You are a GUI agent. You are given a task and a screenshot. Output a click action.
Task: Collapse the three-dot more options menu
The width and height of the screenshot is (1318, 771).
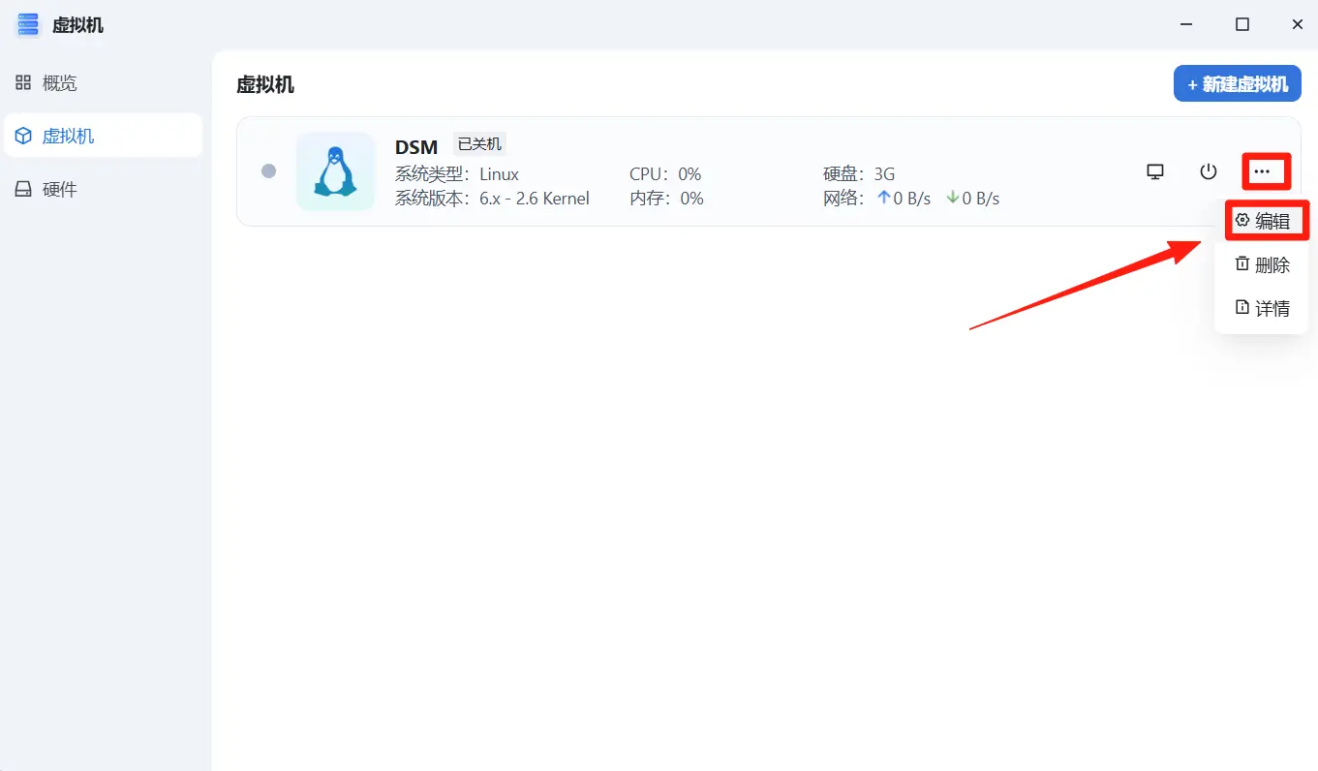pyautogui.click(x=1261, y=171)
